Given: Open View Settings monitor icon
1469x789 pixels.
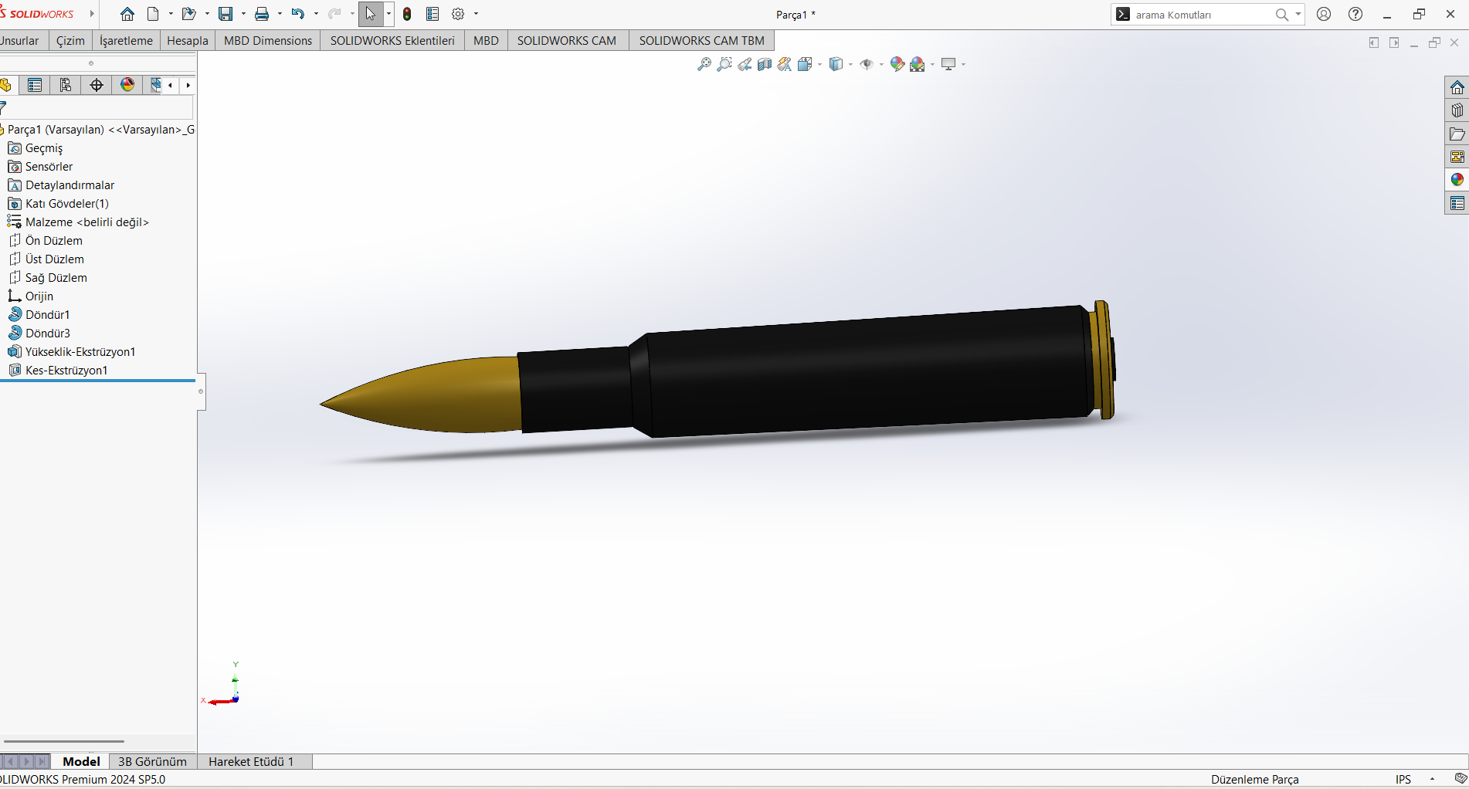Looking at the screenshot, I should [x=948, y=64].
